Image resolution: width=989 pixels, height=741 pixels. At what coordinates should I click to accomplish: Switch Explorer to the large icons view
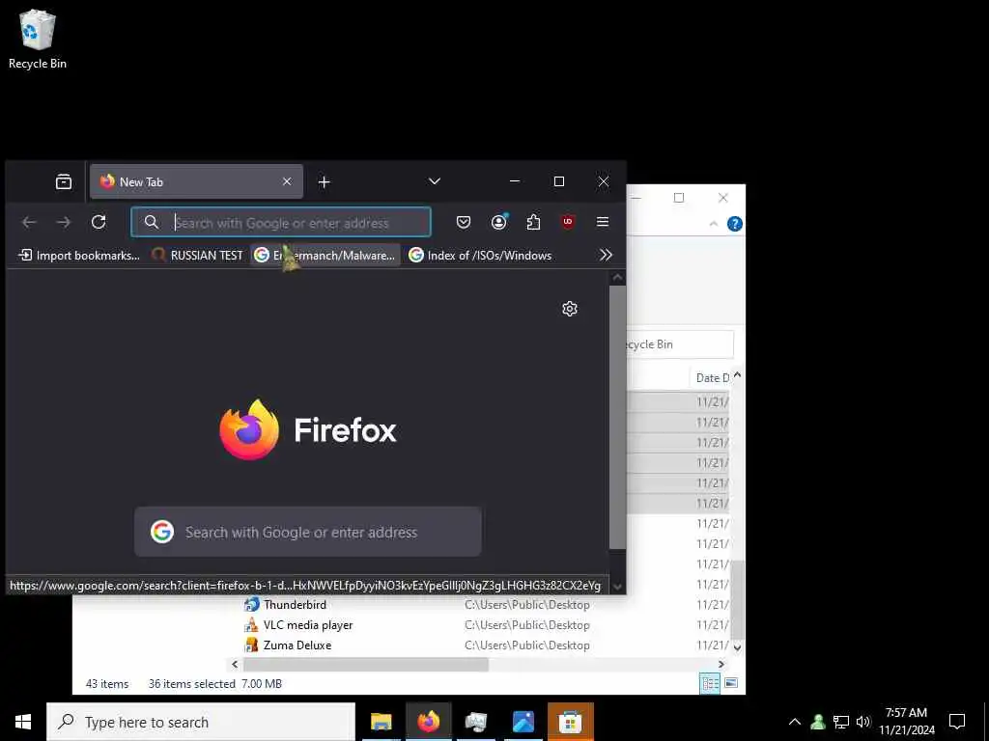[x=731, y=684]
